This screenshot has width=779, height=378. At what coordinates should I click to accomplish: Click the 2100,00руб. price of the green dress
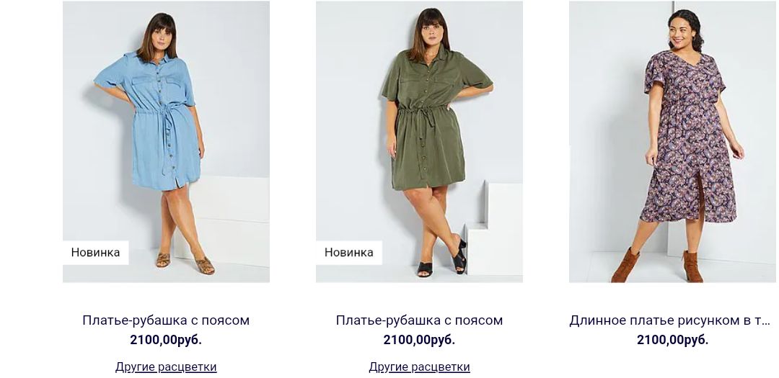pyautogui.click(x=419, y=340)
